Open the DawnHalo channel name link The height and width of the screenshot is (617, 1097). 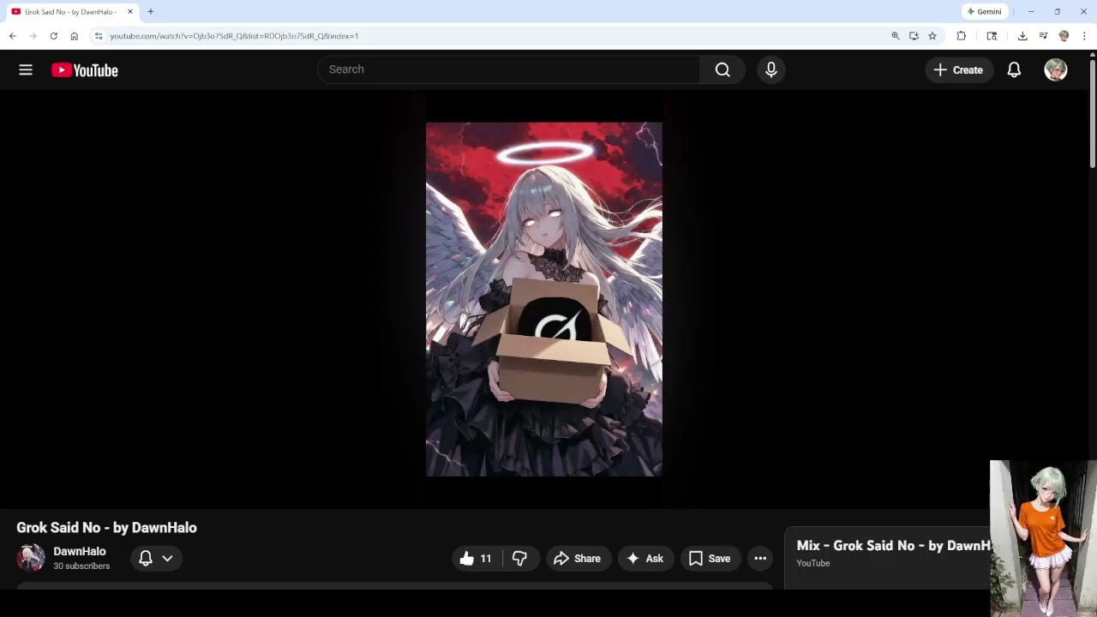[80, 551]
